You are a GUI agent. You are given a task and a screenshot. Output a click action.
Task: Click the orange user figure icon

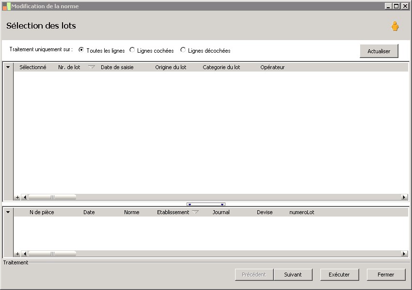tap(395, 26)
